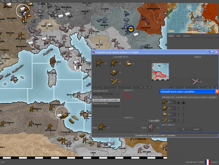
Task: Click infantry icon in select casualties dialog
Action: coord(164,102)
